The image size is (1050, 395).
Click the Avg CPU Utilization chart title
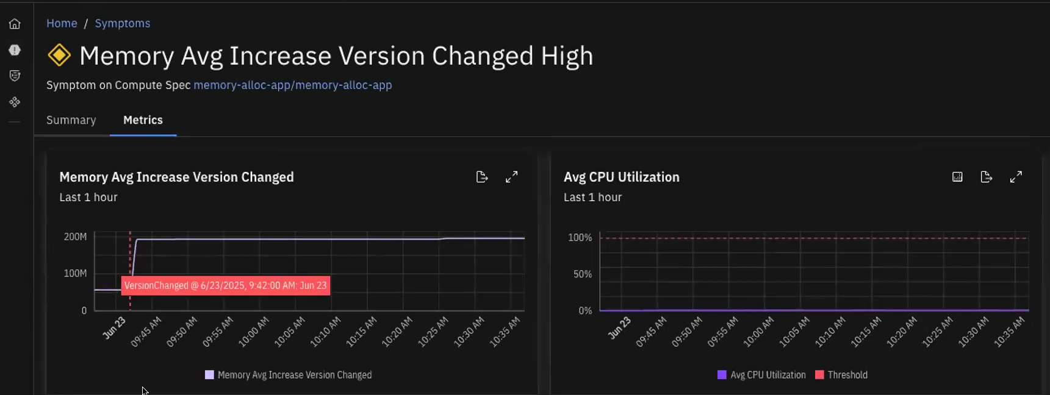[621, 177]
